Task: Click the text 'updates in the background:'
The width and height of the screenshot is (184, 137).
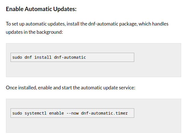Action: coord(34,32)
